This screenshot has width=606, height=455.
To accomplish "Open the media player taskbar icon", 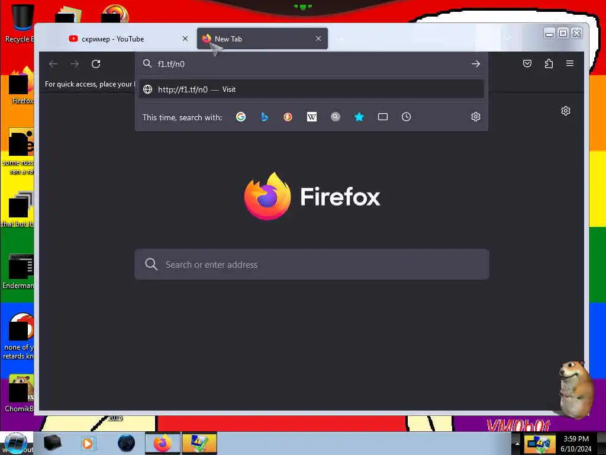I will pyautogui.click(x=88, y=443).
